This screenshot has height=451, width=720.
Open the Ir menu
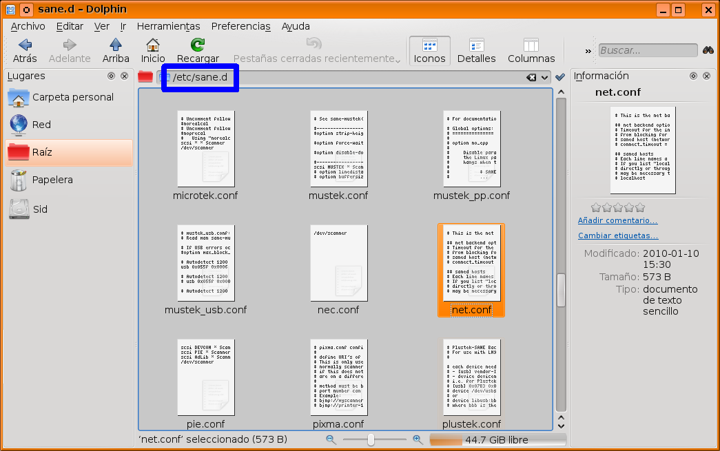123,26
